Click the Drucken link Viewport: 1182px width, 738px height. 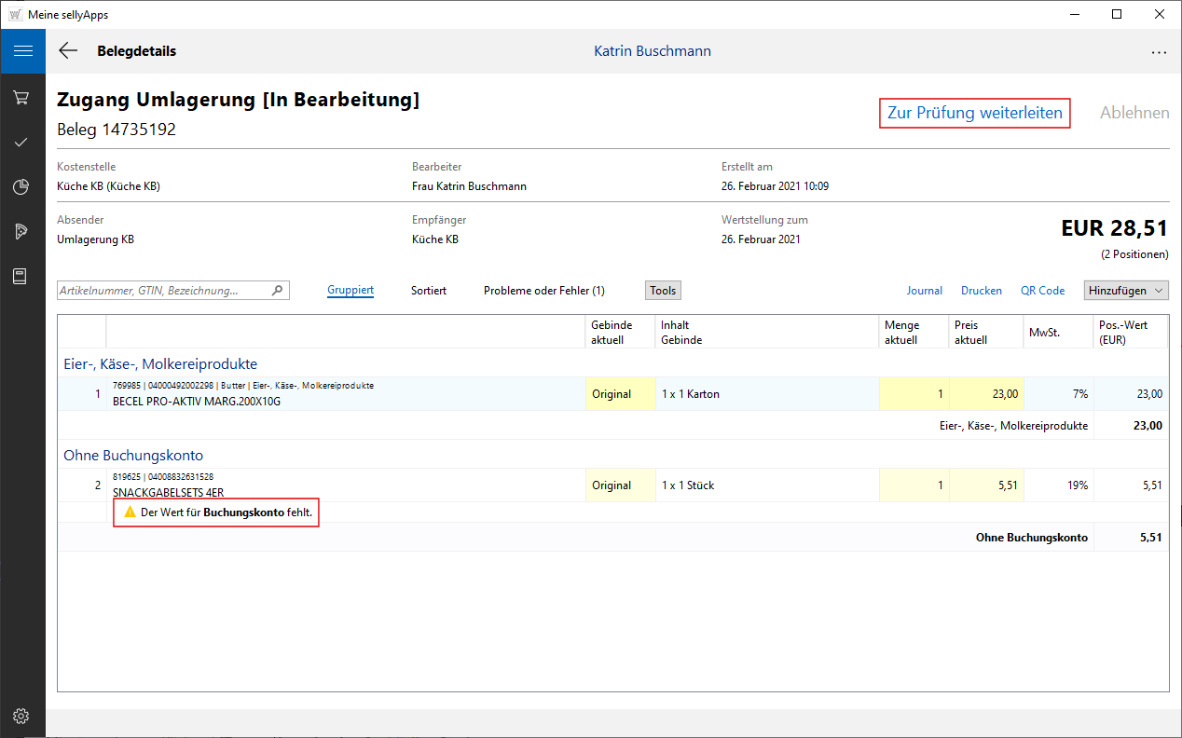[981, 291]
